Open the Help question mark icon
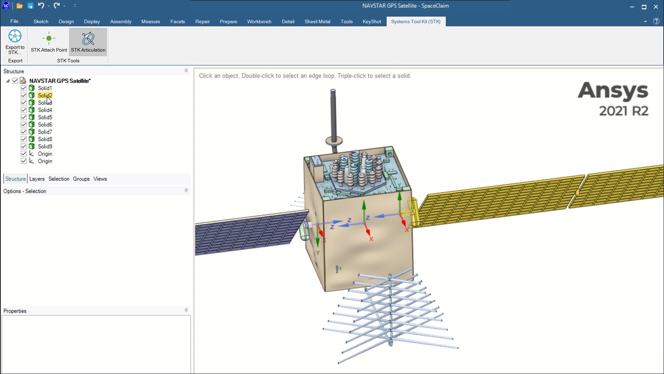The image size is (664, 374). [x=656, y=21]
